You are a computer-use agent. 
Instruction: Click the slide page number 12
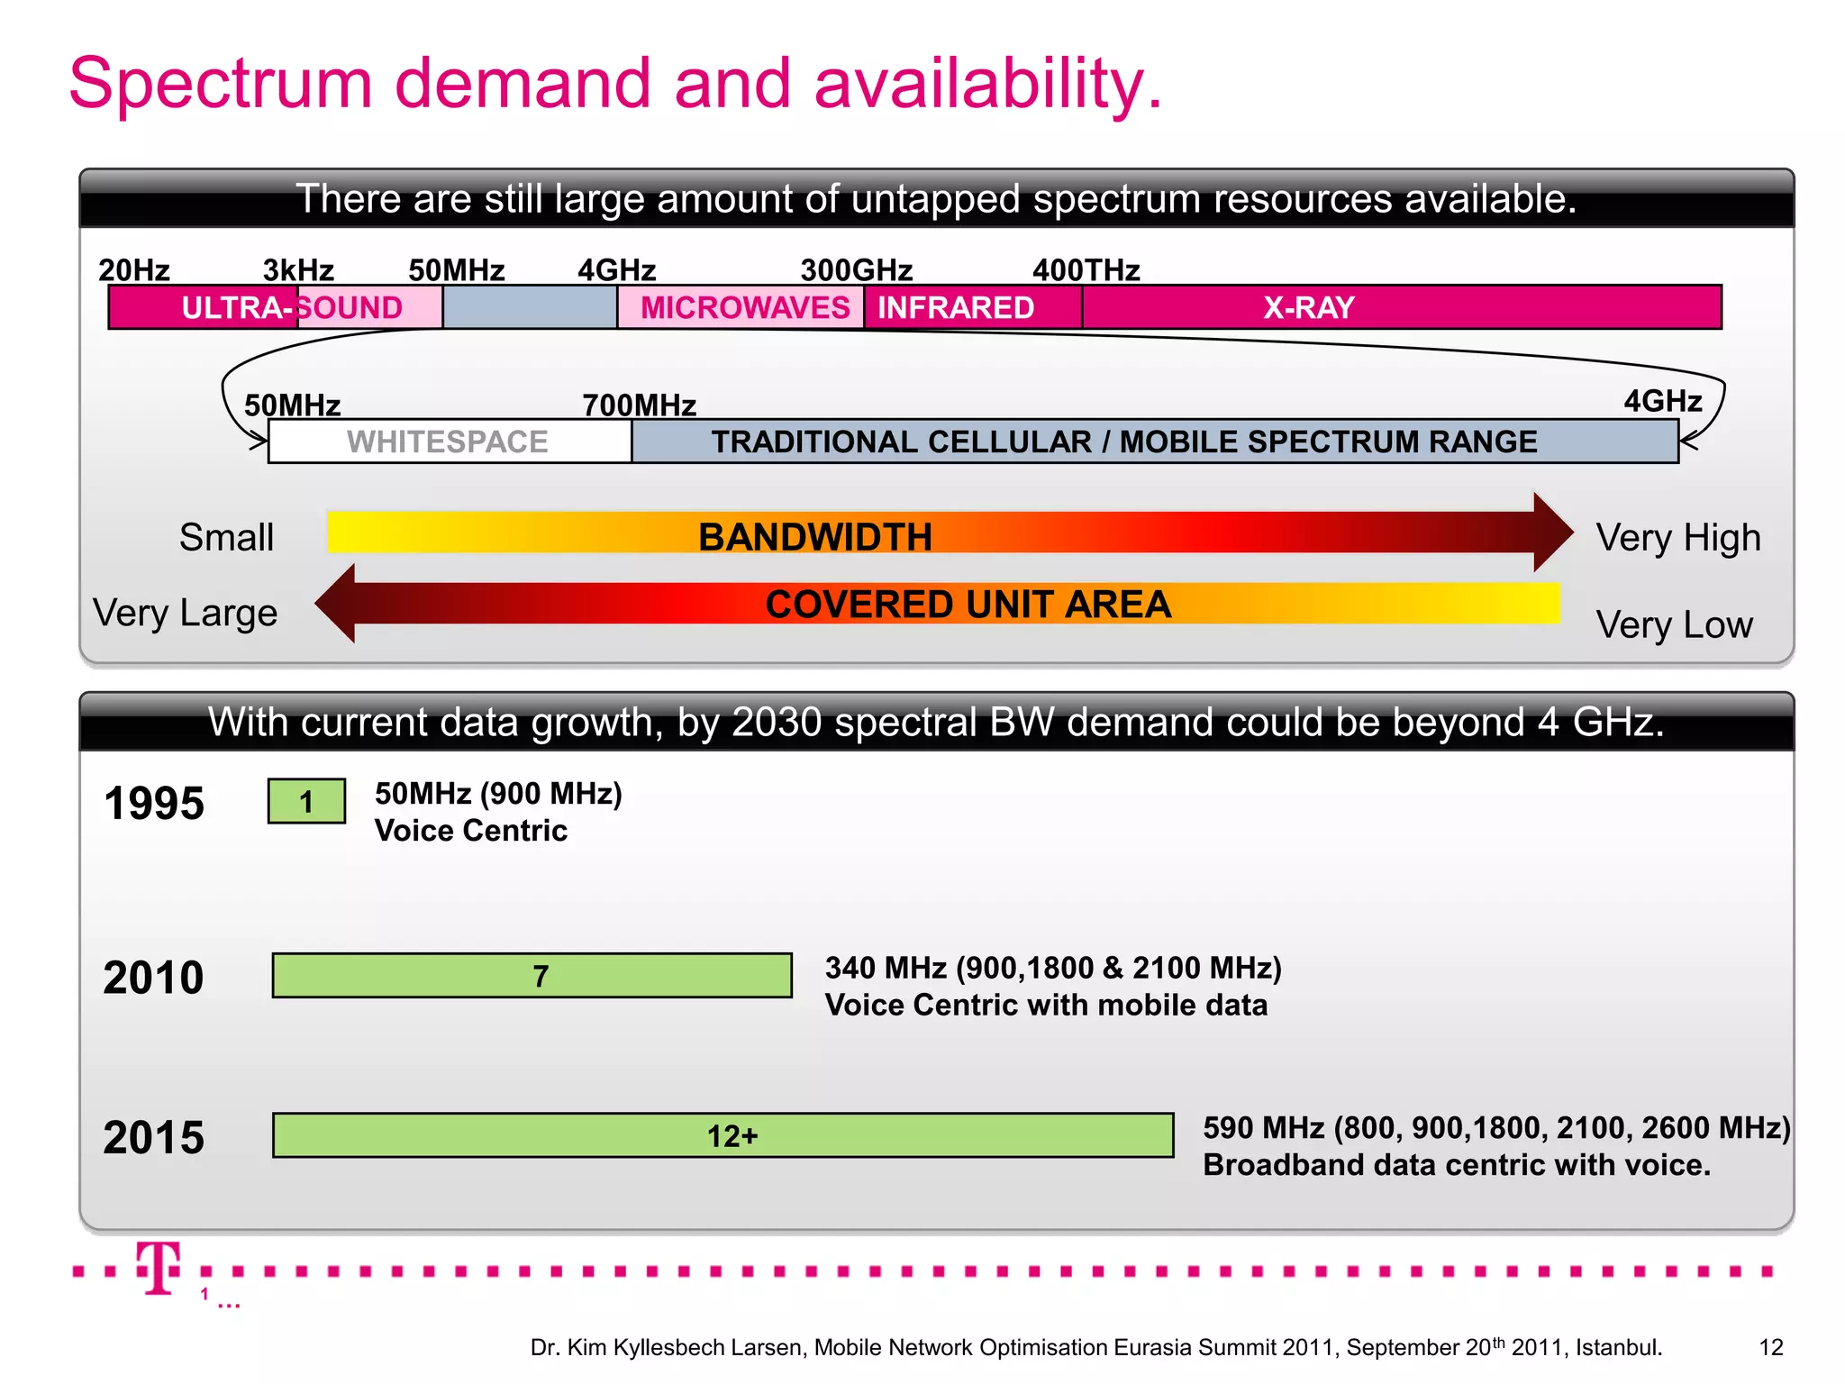tap(1770, 1347)
